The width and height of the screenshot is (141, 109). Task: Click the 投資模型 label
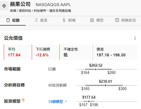coord(12,101)
